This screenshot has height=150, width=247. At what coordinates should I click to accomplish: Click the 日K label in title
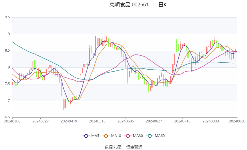point(162,5)
